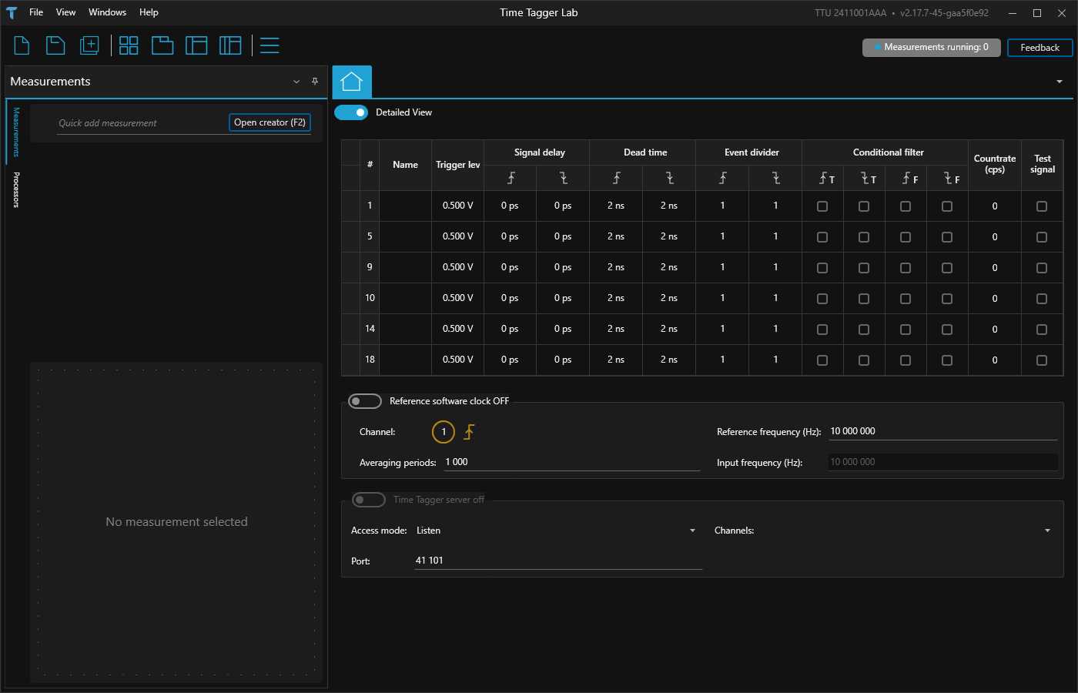Click the Name cell for channel 5
Screen dimensions: 1078x693
pyautogui.click(x=406, y=236)
